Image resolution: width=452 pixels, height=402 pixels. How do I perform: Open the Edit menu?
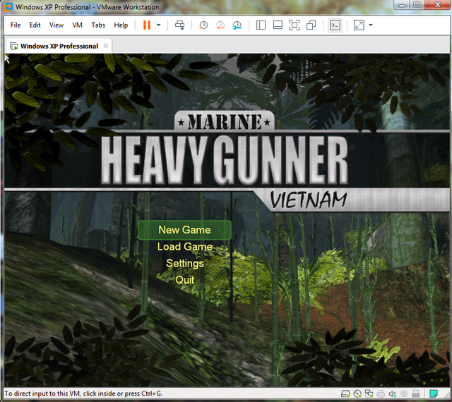[35, 25]
